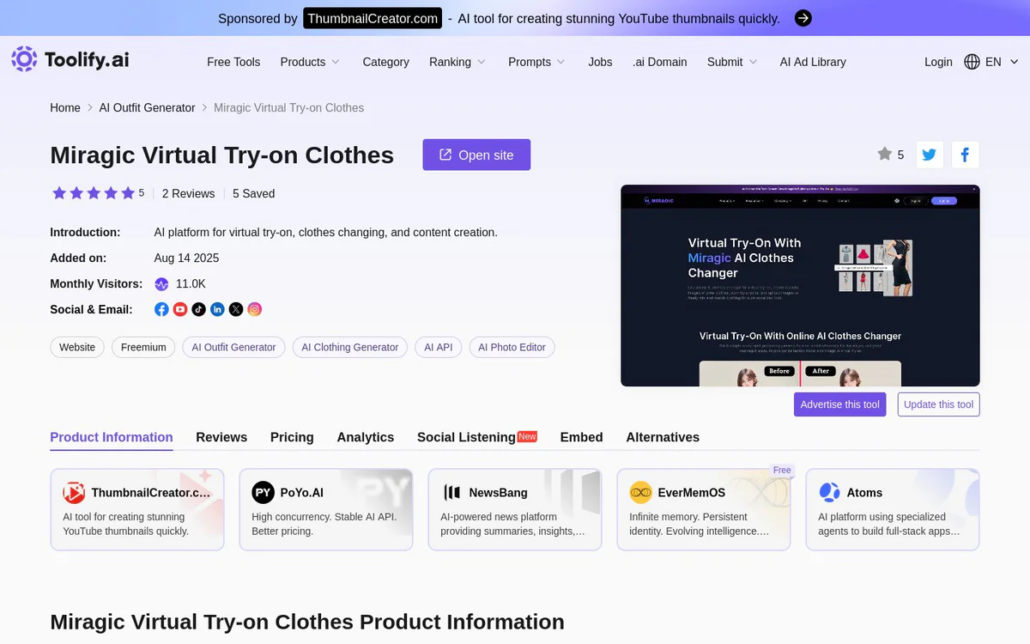
Task: Open the Miragic website preview screenshot
Action: pyautogui.click(x=800, y=285)
